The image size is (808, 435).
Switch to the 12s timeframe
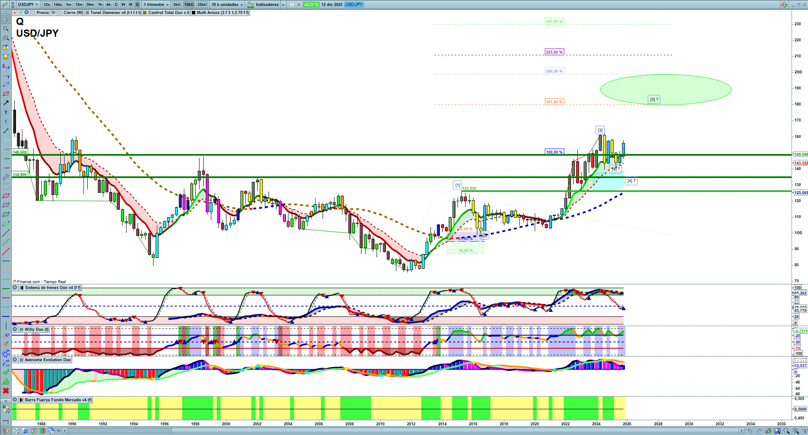46,5
